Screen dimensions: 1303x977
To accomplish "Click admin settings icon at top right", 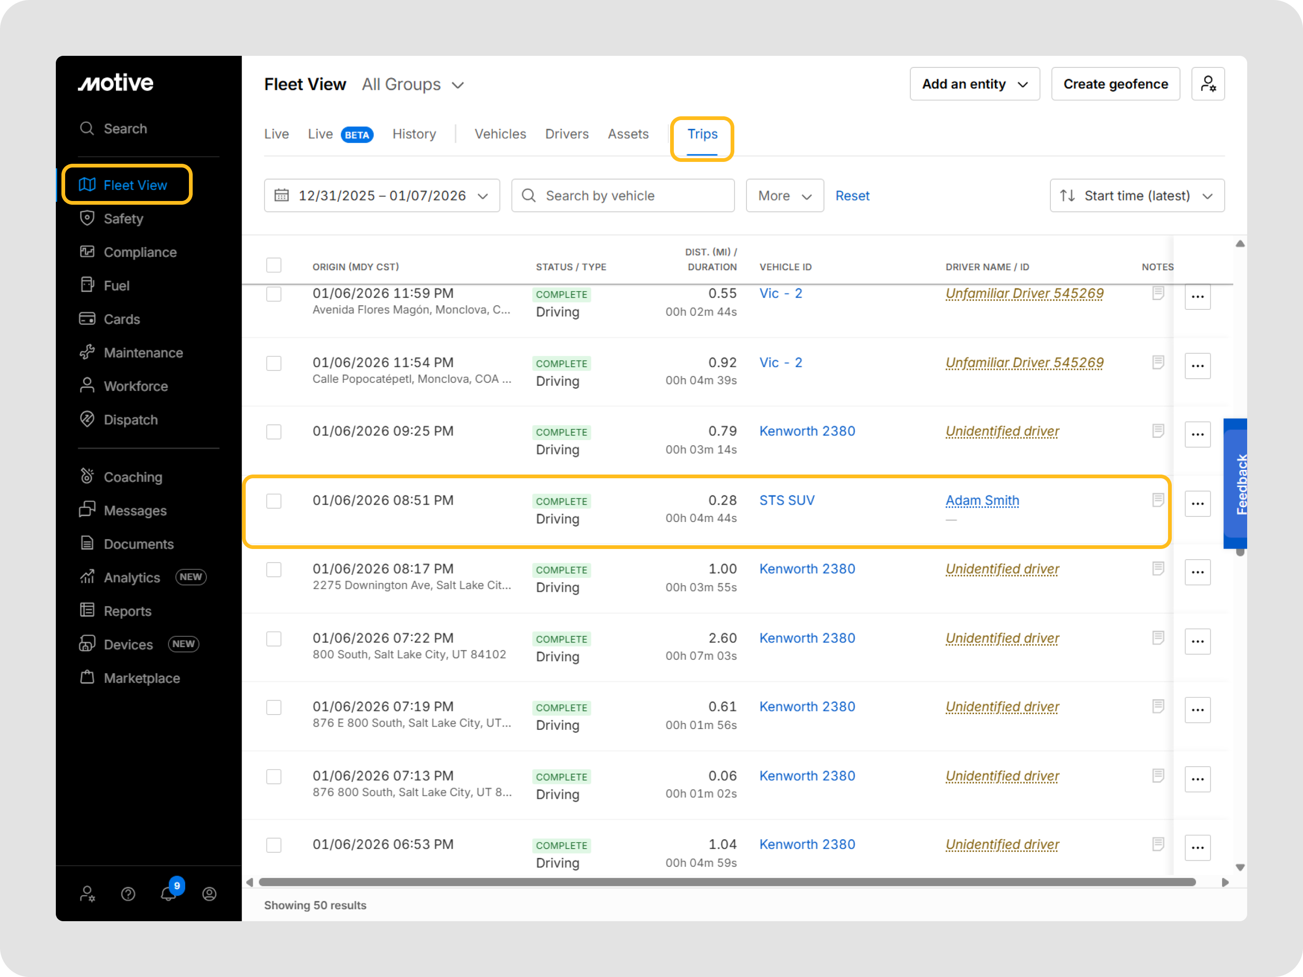I will pos(1208,84).
